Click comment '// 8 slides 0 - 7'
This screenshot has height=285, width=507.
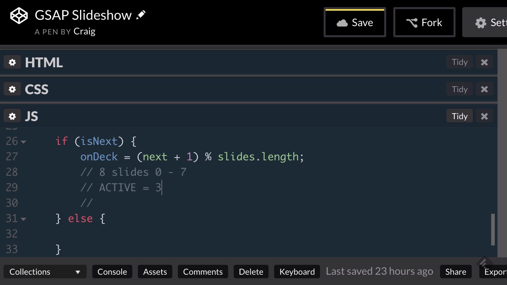tap(133, 172)
